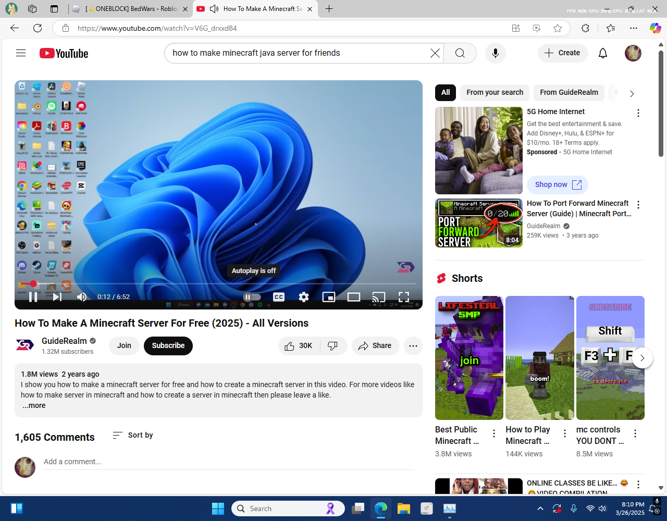Open LifeSteal SMP short thumbnail
Viewport: 667px width, 521px height.
[x=469, y=358]
